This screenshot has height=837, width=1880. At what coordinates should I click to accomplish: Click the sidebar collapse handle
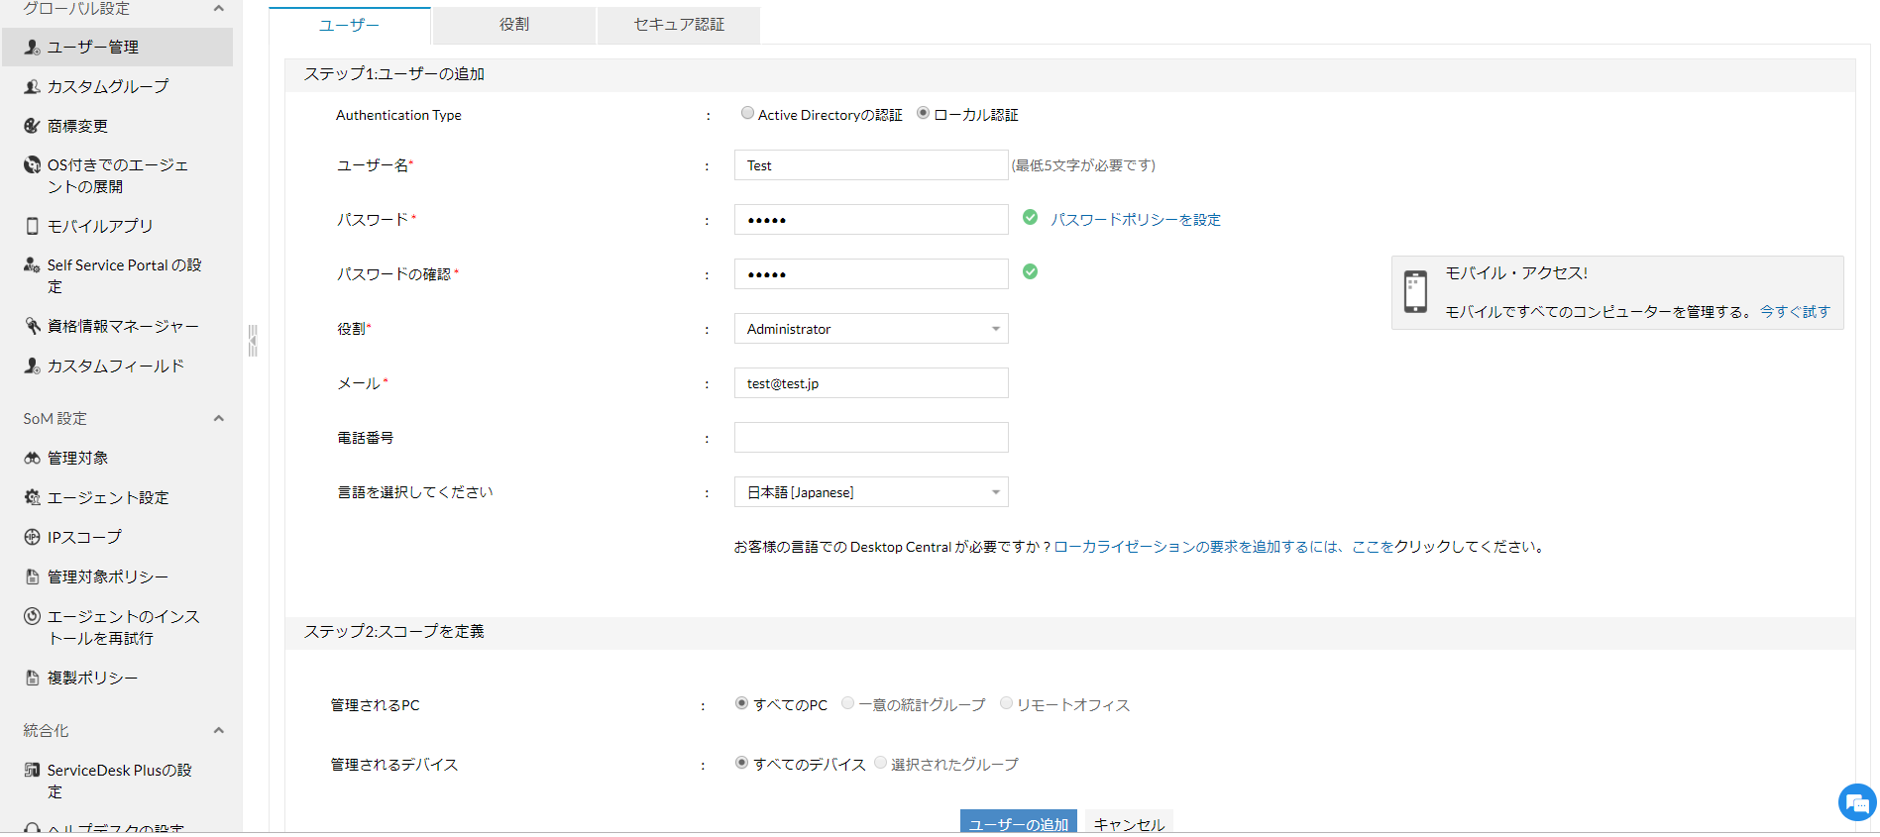(x=253, y=341)
